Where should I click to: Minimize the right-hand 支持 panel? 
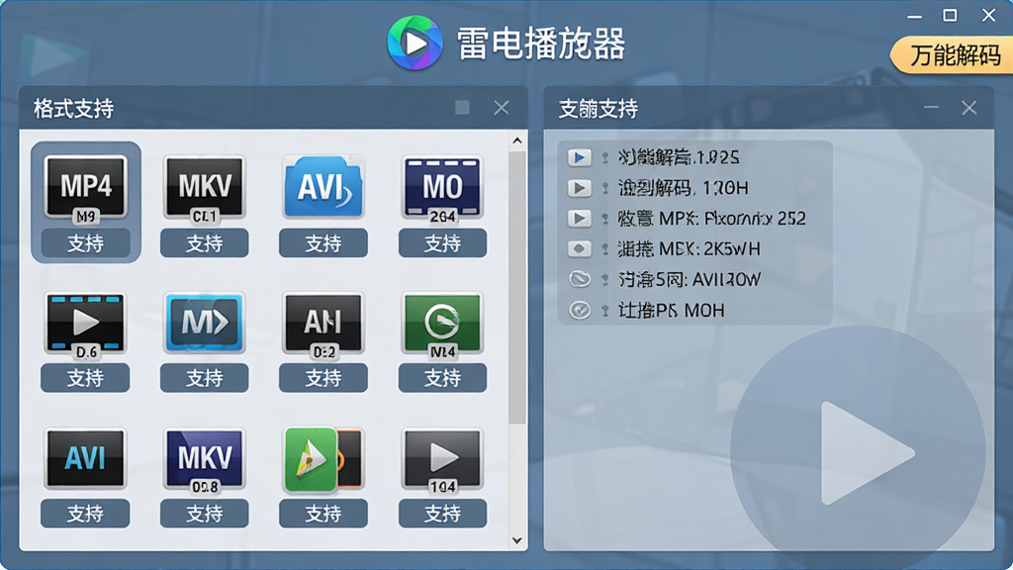tap(931, 107)
